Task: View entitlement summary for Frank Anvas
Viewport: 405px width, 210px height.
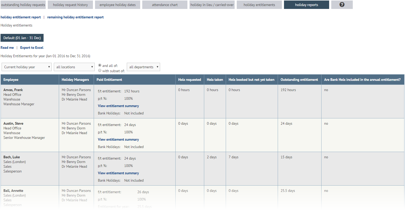Action: tap(118, 106)
